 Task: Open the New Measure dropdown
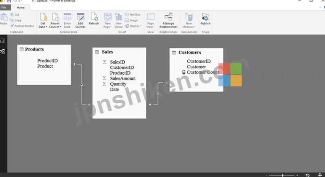point(189,21)
